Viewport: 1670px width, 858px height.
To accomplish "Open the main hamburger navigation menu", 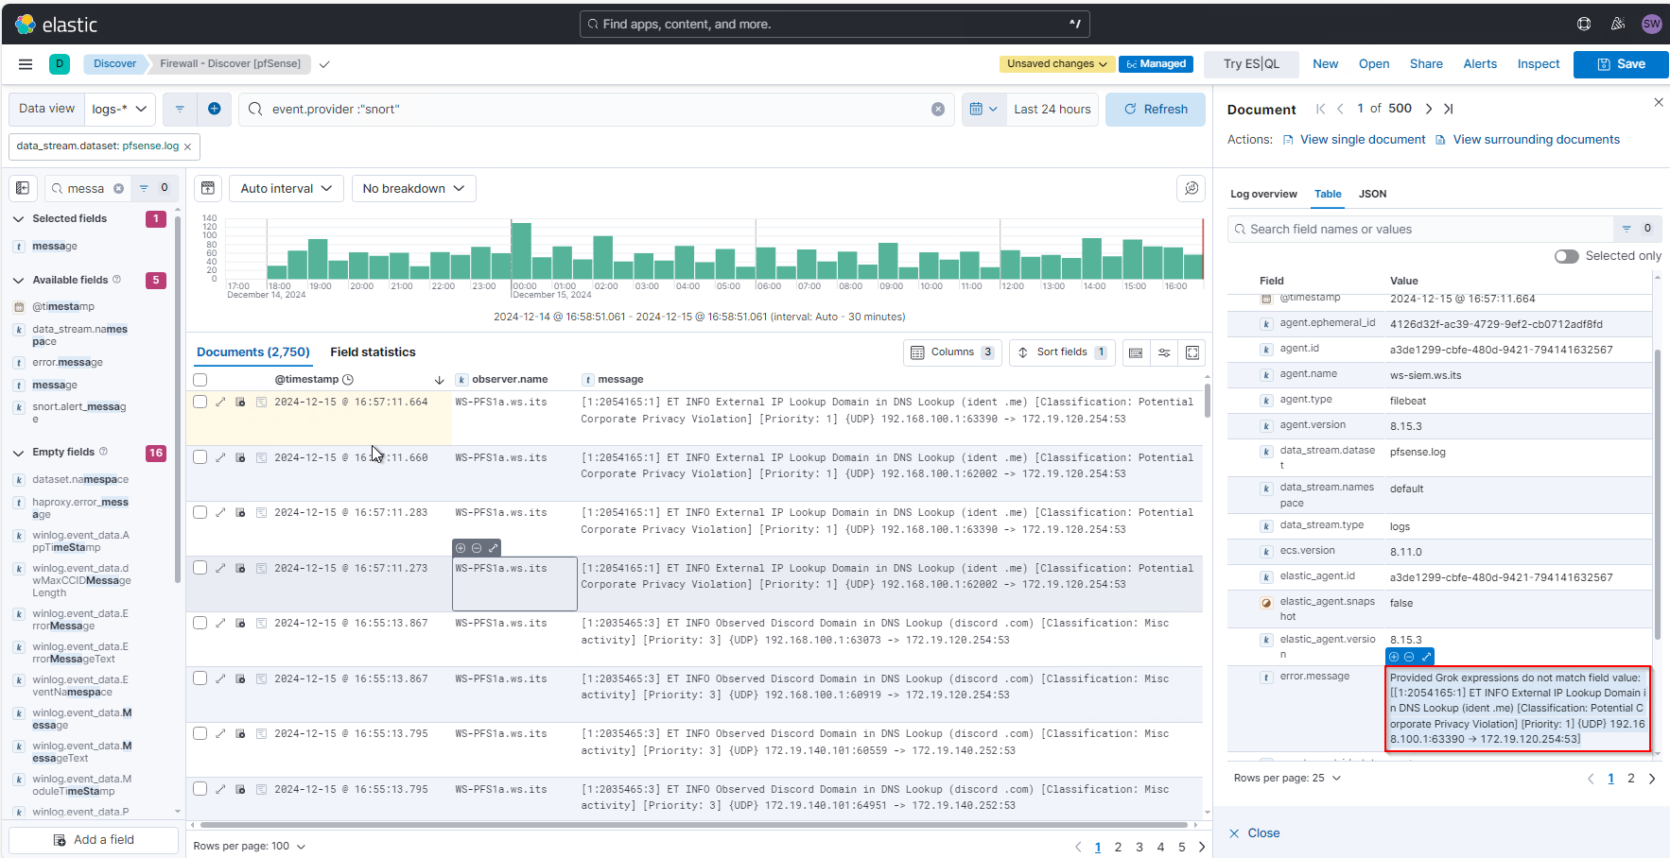I will [x=26, y=64].
